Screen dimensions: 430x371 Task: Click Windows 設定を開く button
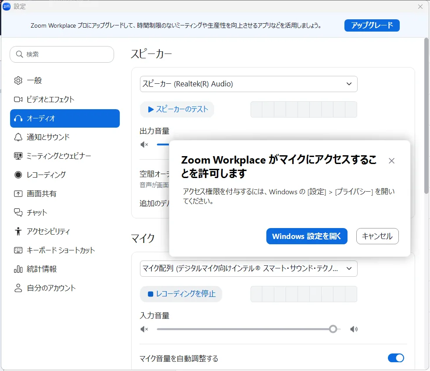pos(307,236)
